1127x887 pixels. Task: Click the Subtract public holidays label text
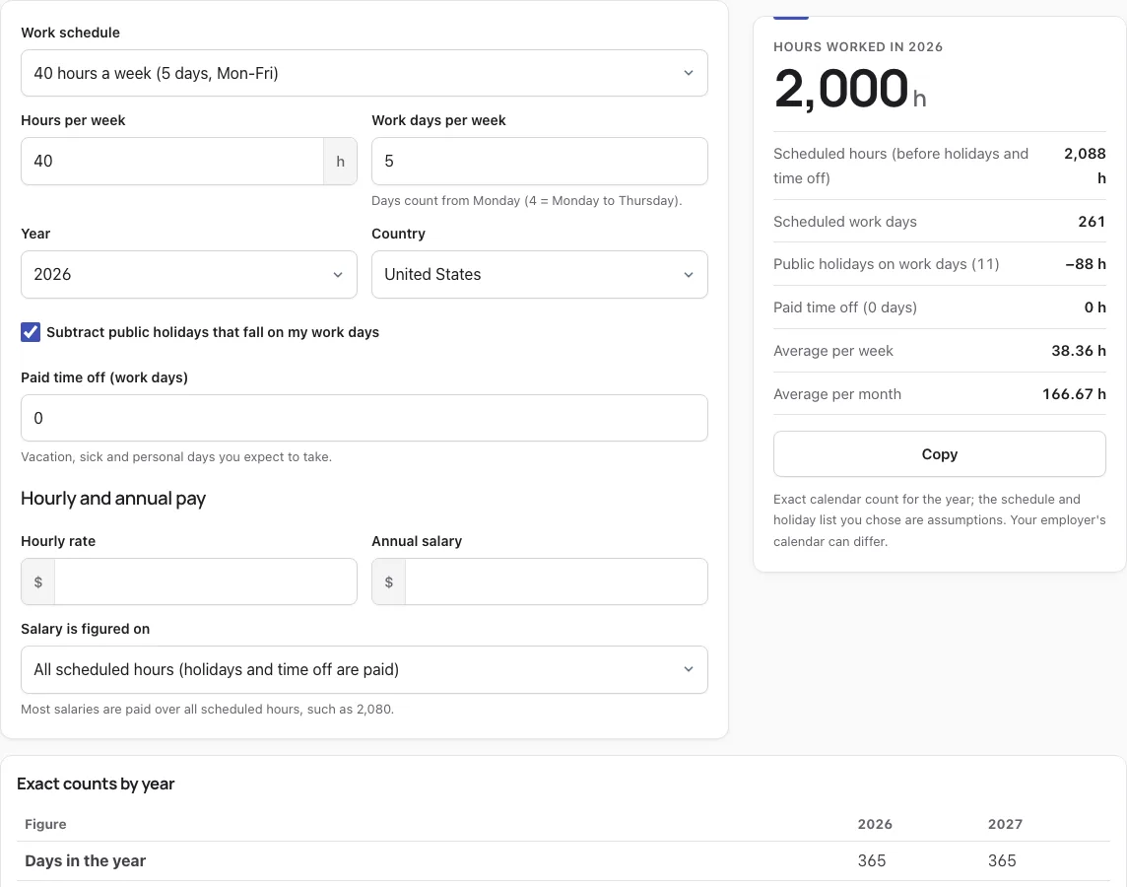click(213, 332)
